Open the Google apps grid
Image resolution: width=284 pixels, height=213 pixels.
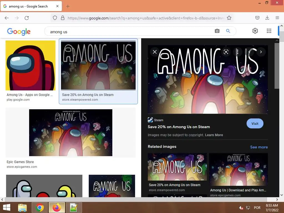269,31
